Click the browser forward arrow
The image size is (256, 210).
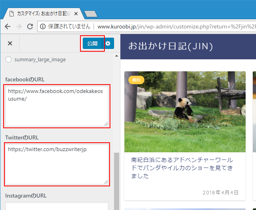tap(18, 26)
